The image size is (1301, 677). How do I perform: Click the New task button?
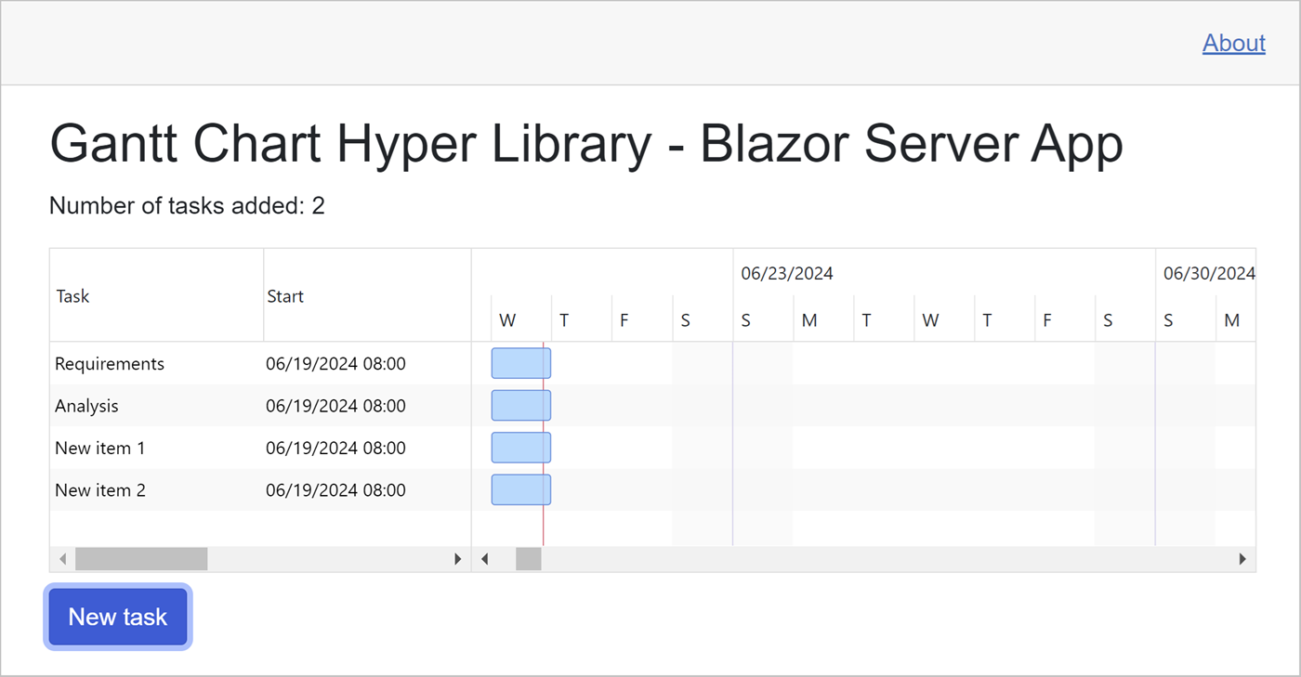pyautogui.click(x=118, y=617)
